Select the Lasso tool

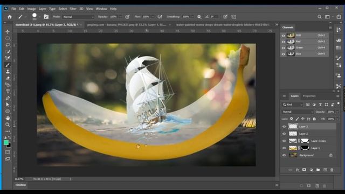[x=8, y=45]
